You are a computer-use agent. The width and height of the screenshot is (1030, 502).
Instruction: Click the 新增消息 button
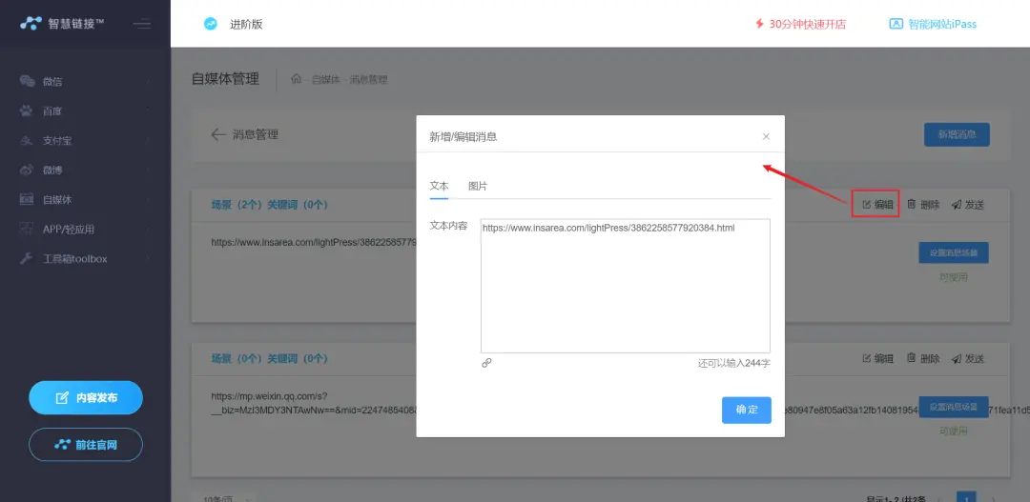click(x=957, y=134)
